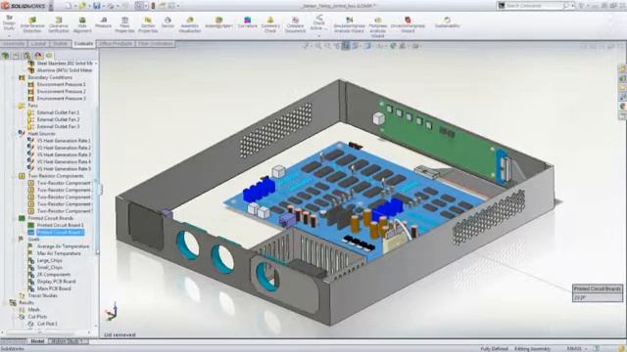
Task: Click the Printed Circuit Boards callout
Action: (x=598, y=293)
